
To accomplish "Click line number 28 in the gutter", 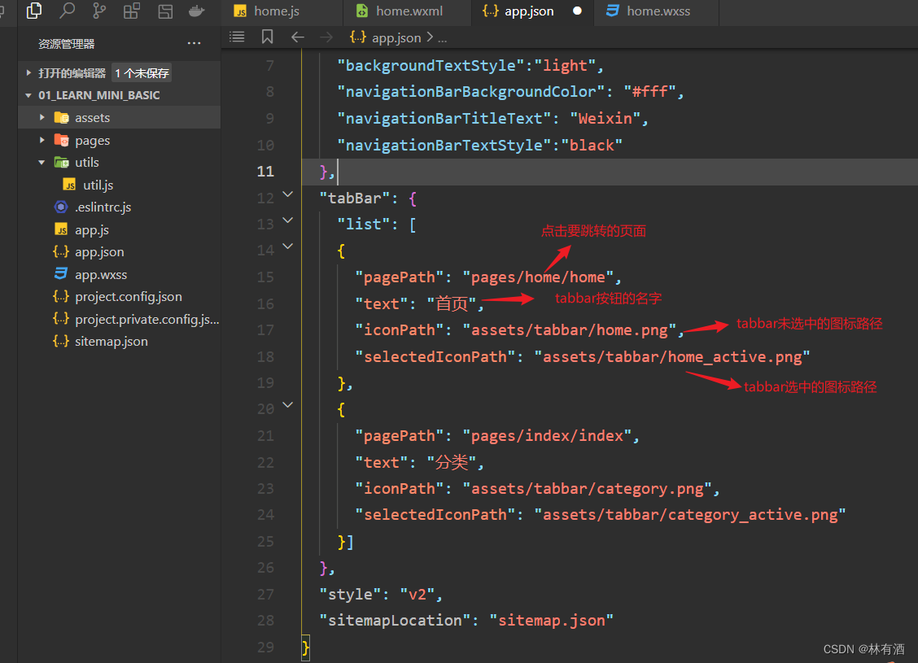I will point(265,620).
